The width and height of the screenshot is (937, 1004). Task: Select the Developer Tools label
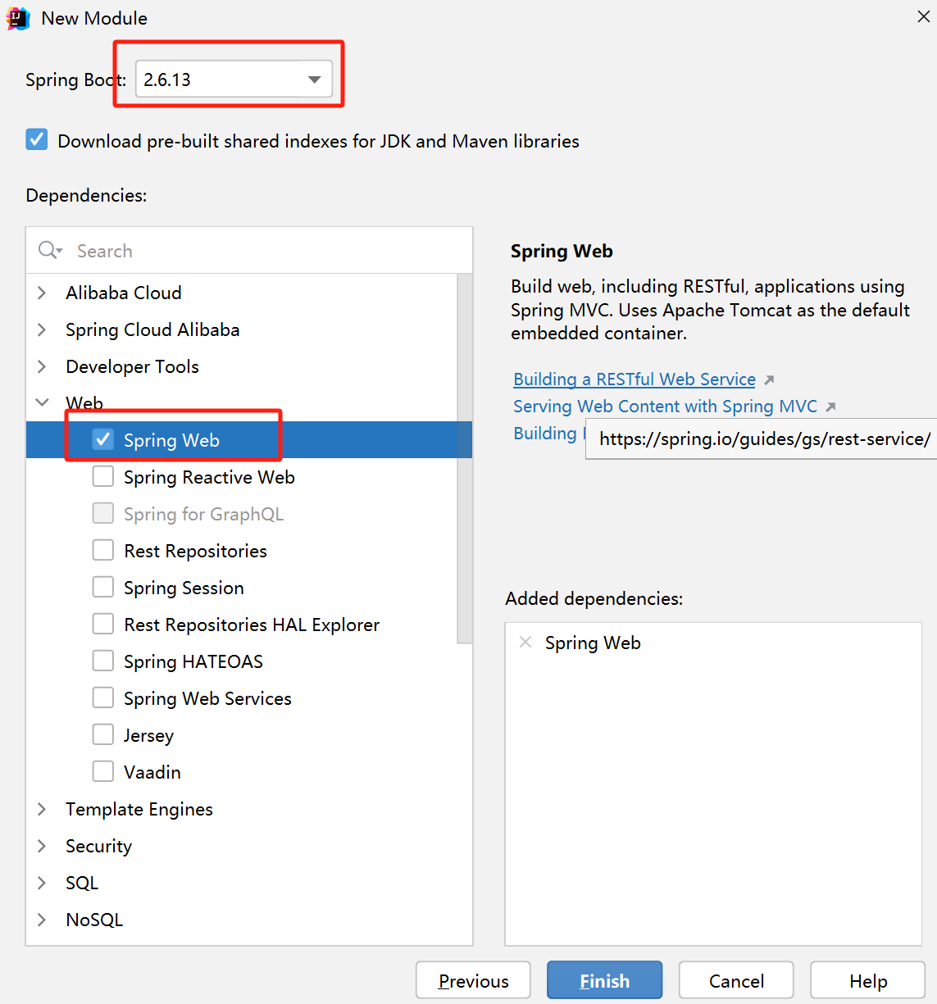[133, 366]
